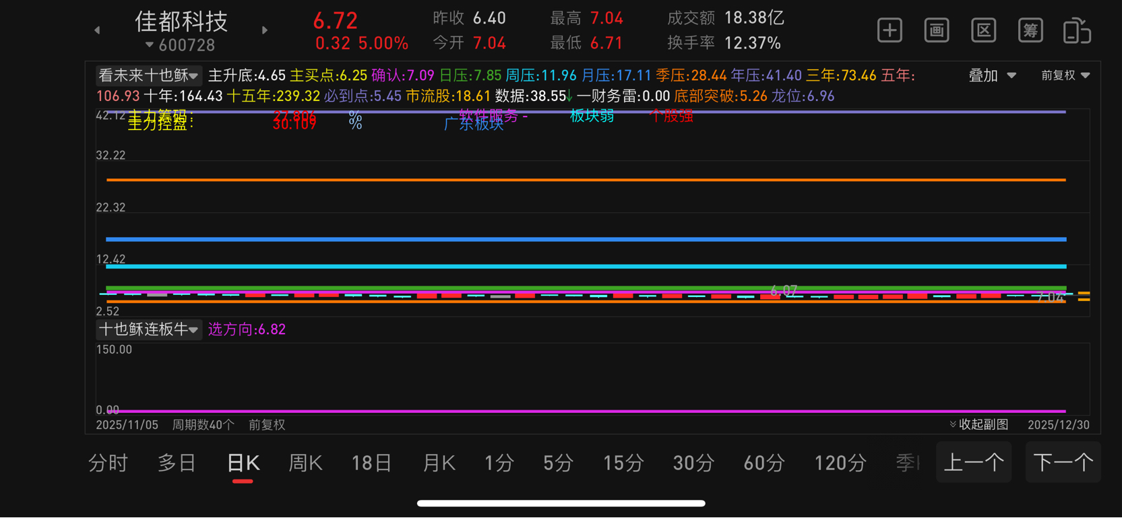Tap the blue 月压 horizontal line
The height and width of the screenshot is (518, 1122).
(x=586, y=239)
